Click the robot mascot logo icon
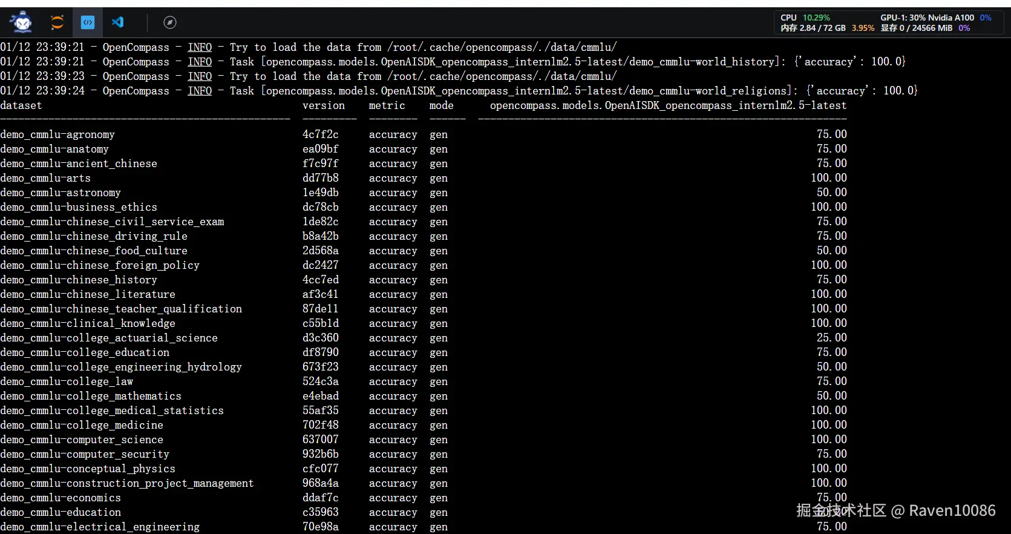The image size is (1011, 534). coord(22,22)
